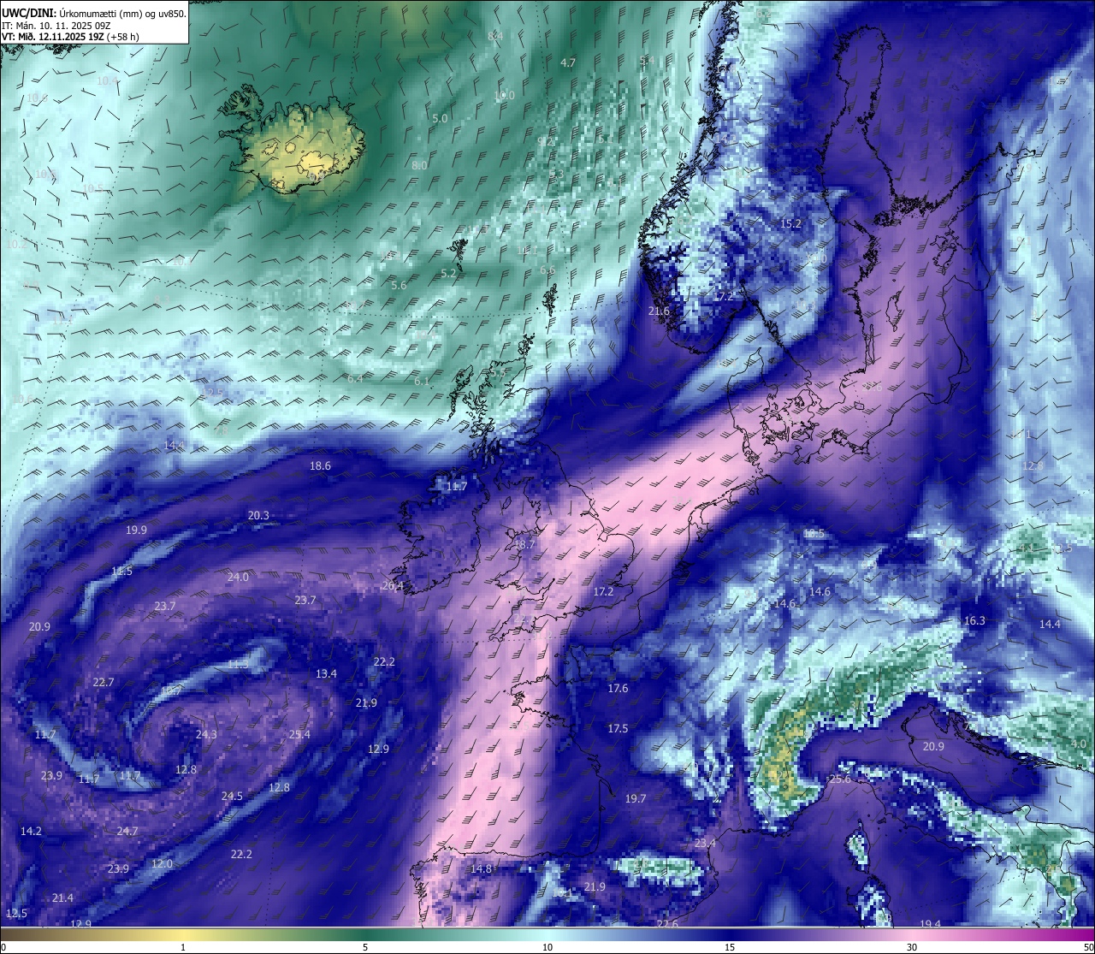Click the color scale tick labelled 30
This screenshot has height=954, width=1095.
point(912,947)
